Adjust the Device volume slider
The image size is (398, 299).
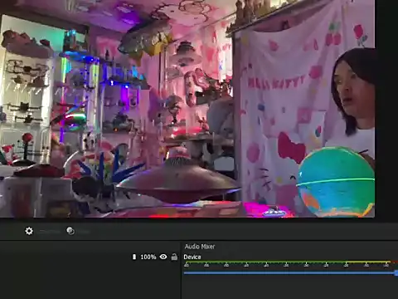click(x=291, y=273)
